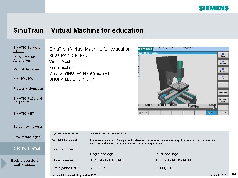The width and height of the screenshot is (238, 178).
Task: Click the 13er-package heading
Action: click(x=168, y=154)
